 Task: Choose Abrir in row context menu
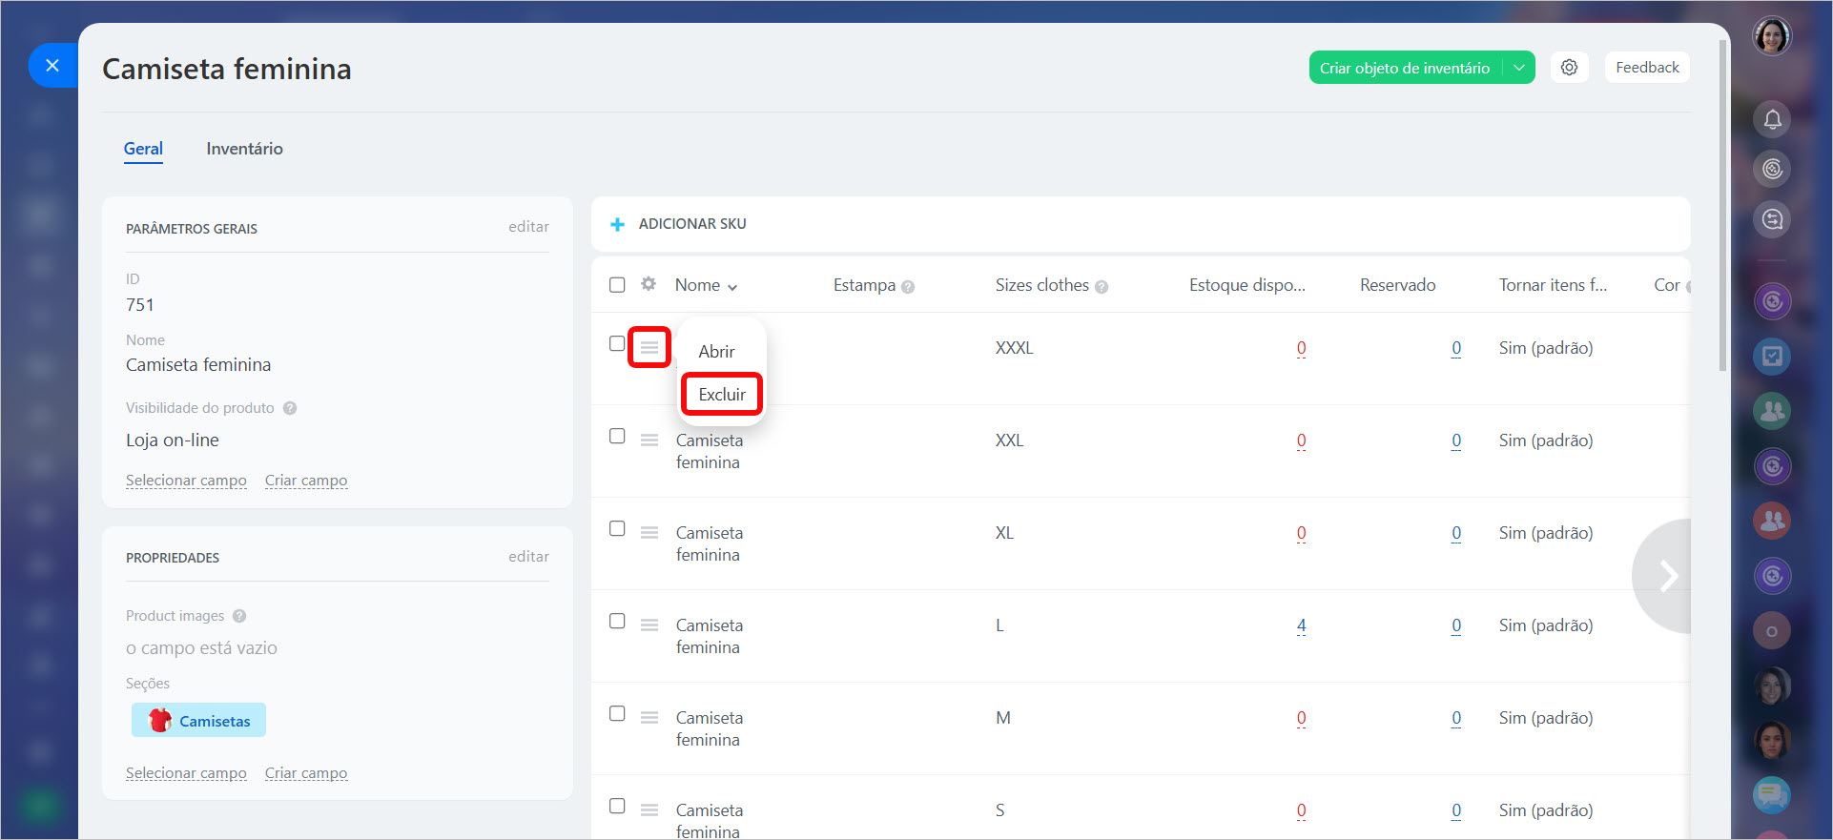[716, 351]
